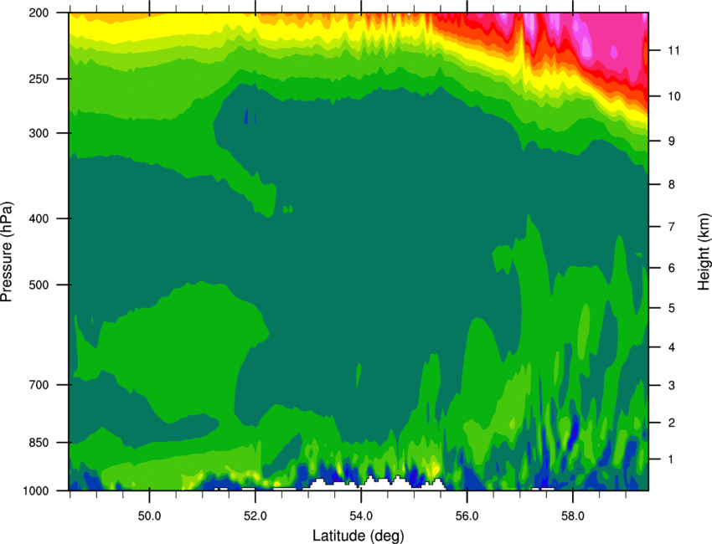The width and height of the screenshot is (712, 544).
Task: Click the height label 7 km
Action: coord(672,227)
